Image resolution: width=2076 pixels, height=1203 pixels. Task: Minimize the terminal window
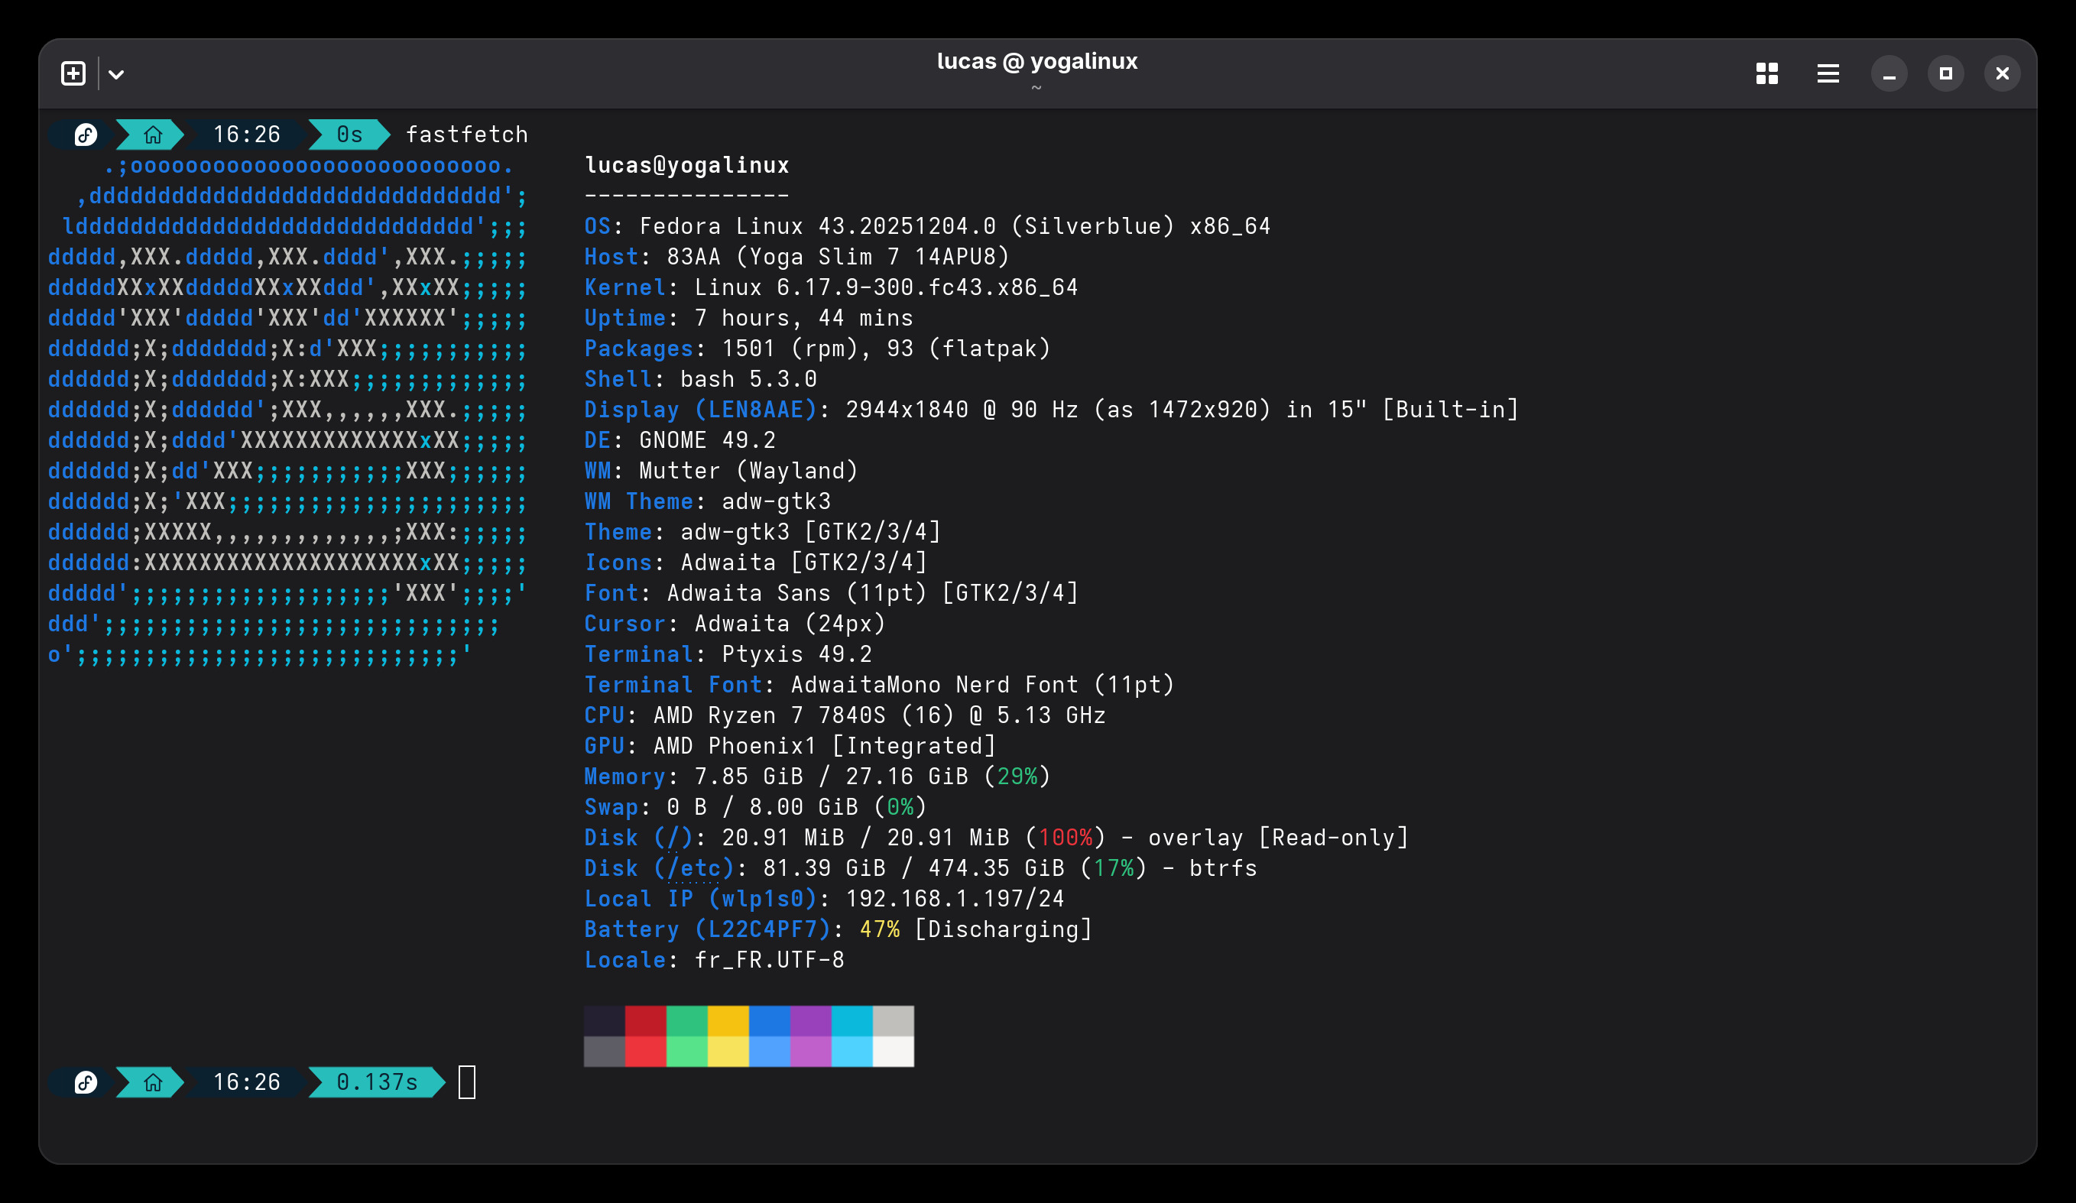[1889, 74]
